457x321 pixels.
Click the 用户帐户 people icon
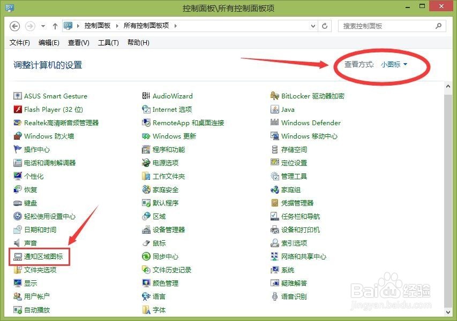coord(18,296)
